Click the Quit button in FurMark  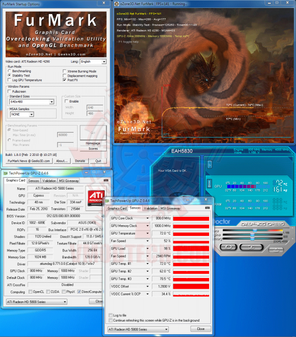point(98,161)
